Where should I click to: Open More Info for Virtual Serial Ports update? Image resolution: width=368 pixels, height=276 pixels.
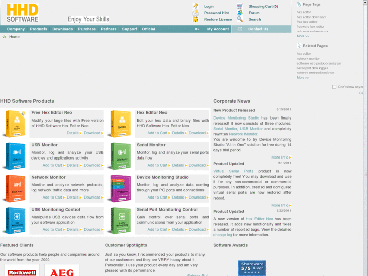pyautogui.click(x=281, y=205)
